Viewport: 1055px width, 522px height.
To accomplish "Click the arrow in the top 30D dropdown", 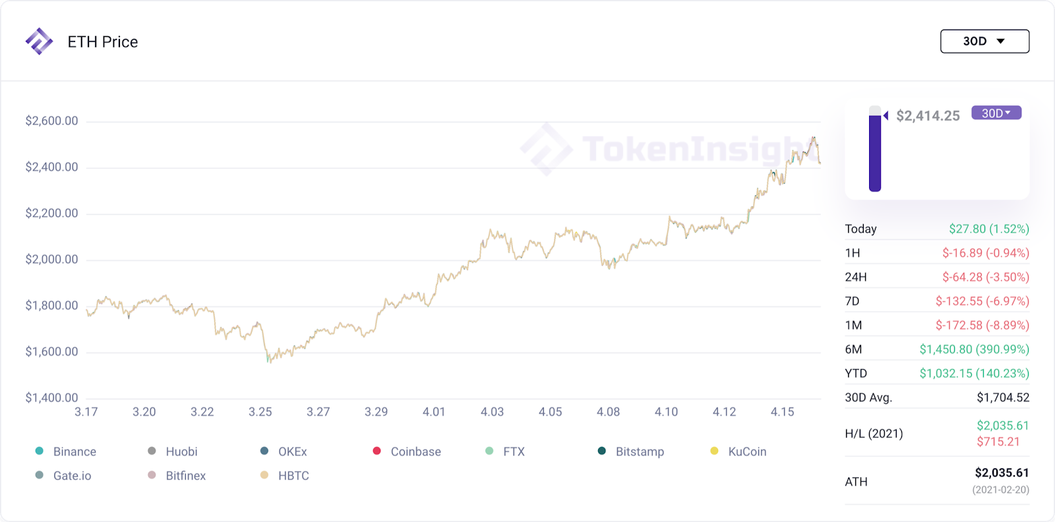I will 1001,41.
